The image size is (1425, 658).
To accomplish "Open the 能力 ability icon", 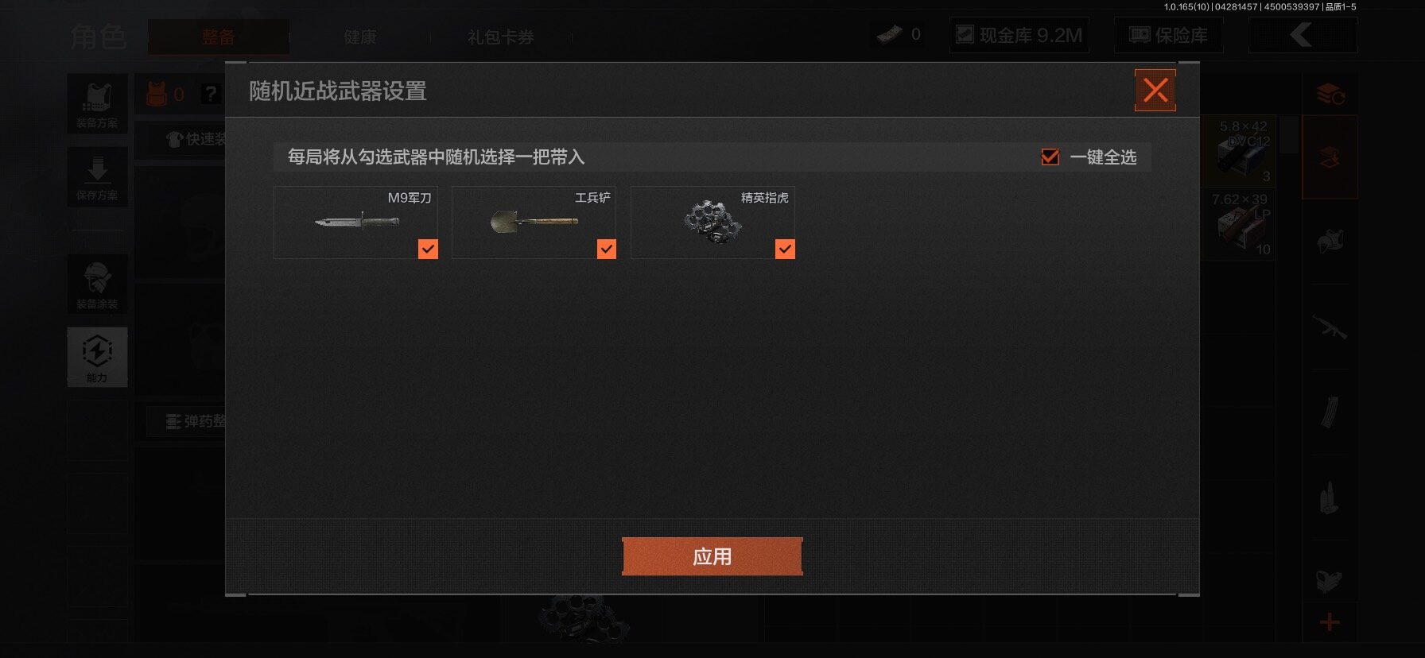I will [97, 357].
